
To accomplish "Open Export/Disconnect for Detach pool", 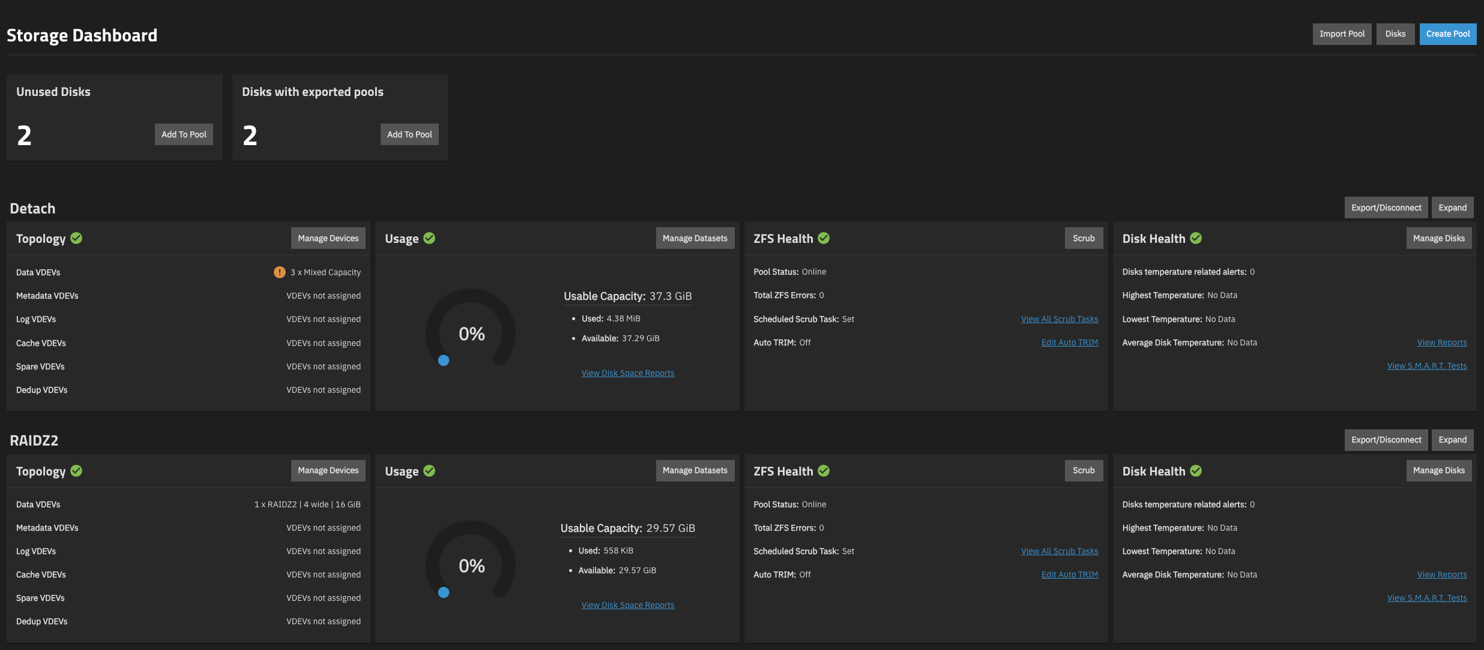I will (1386, 207).
